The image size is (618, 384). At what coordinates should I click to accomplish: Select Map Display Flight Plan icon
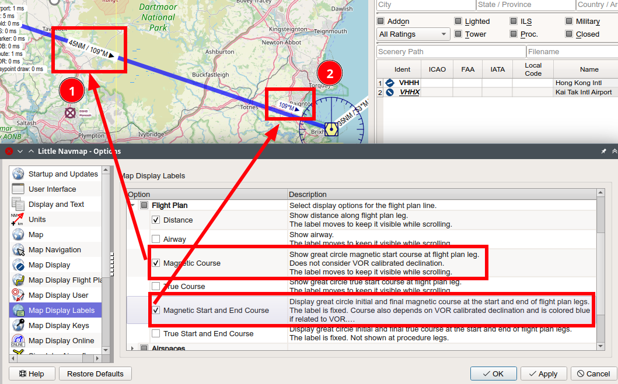[x=18, y=280]
